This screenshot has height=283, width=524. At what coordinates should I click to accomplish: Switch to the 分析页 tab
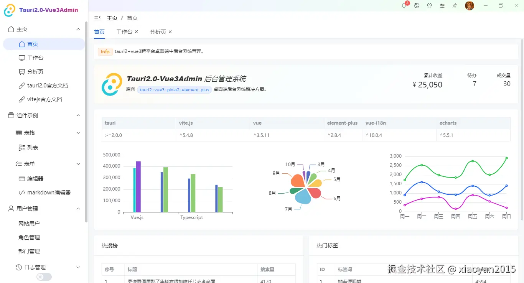tap(157, 31)
